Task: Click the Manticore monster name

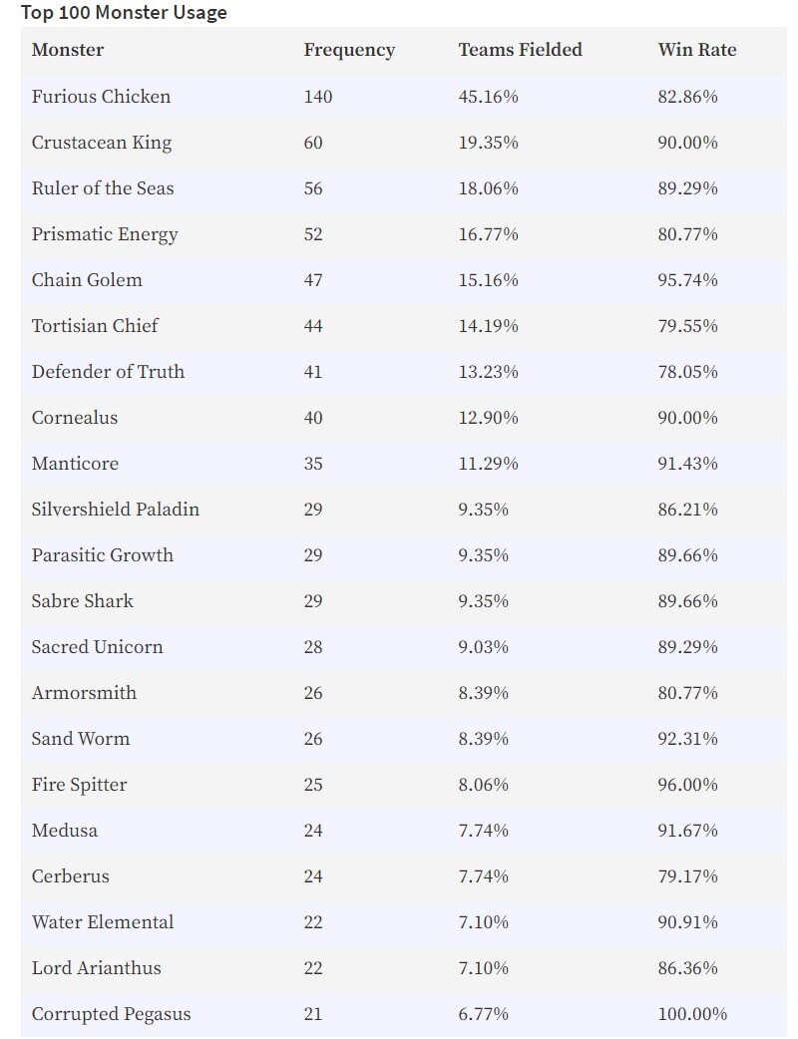Action: 75,464
